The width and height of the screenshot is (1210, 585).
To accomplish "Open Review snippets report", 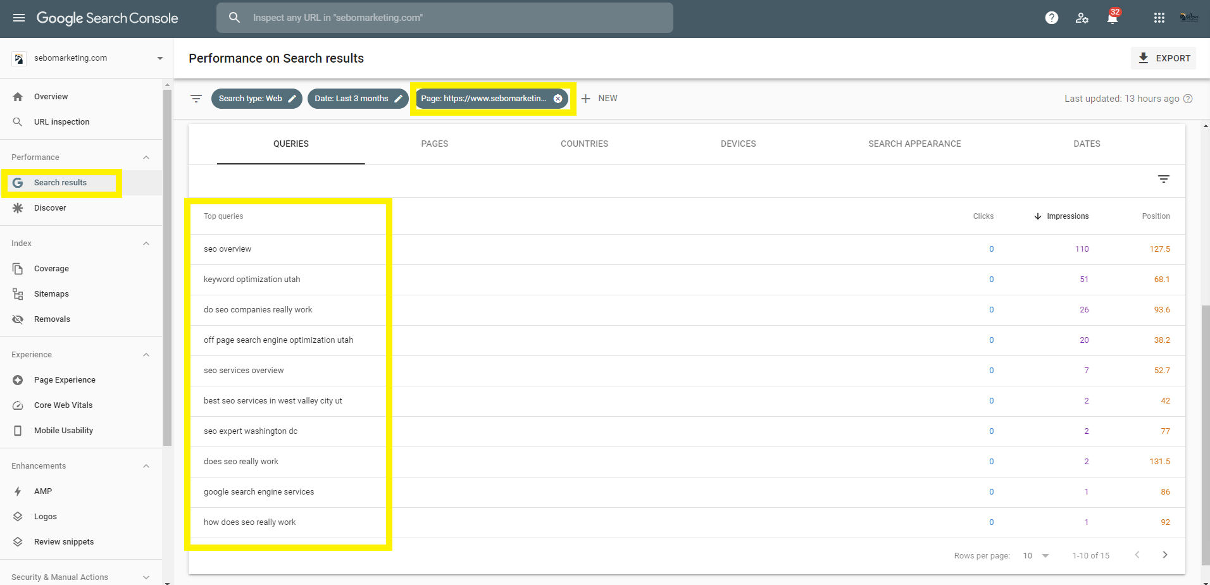I will [81, 542].
